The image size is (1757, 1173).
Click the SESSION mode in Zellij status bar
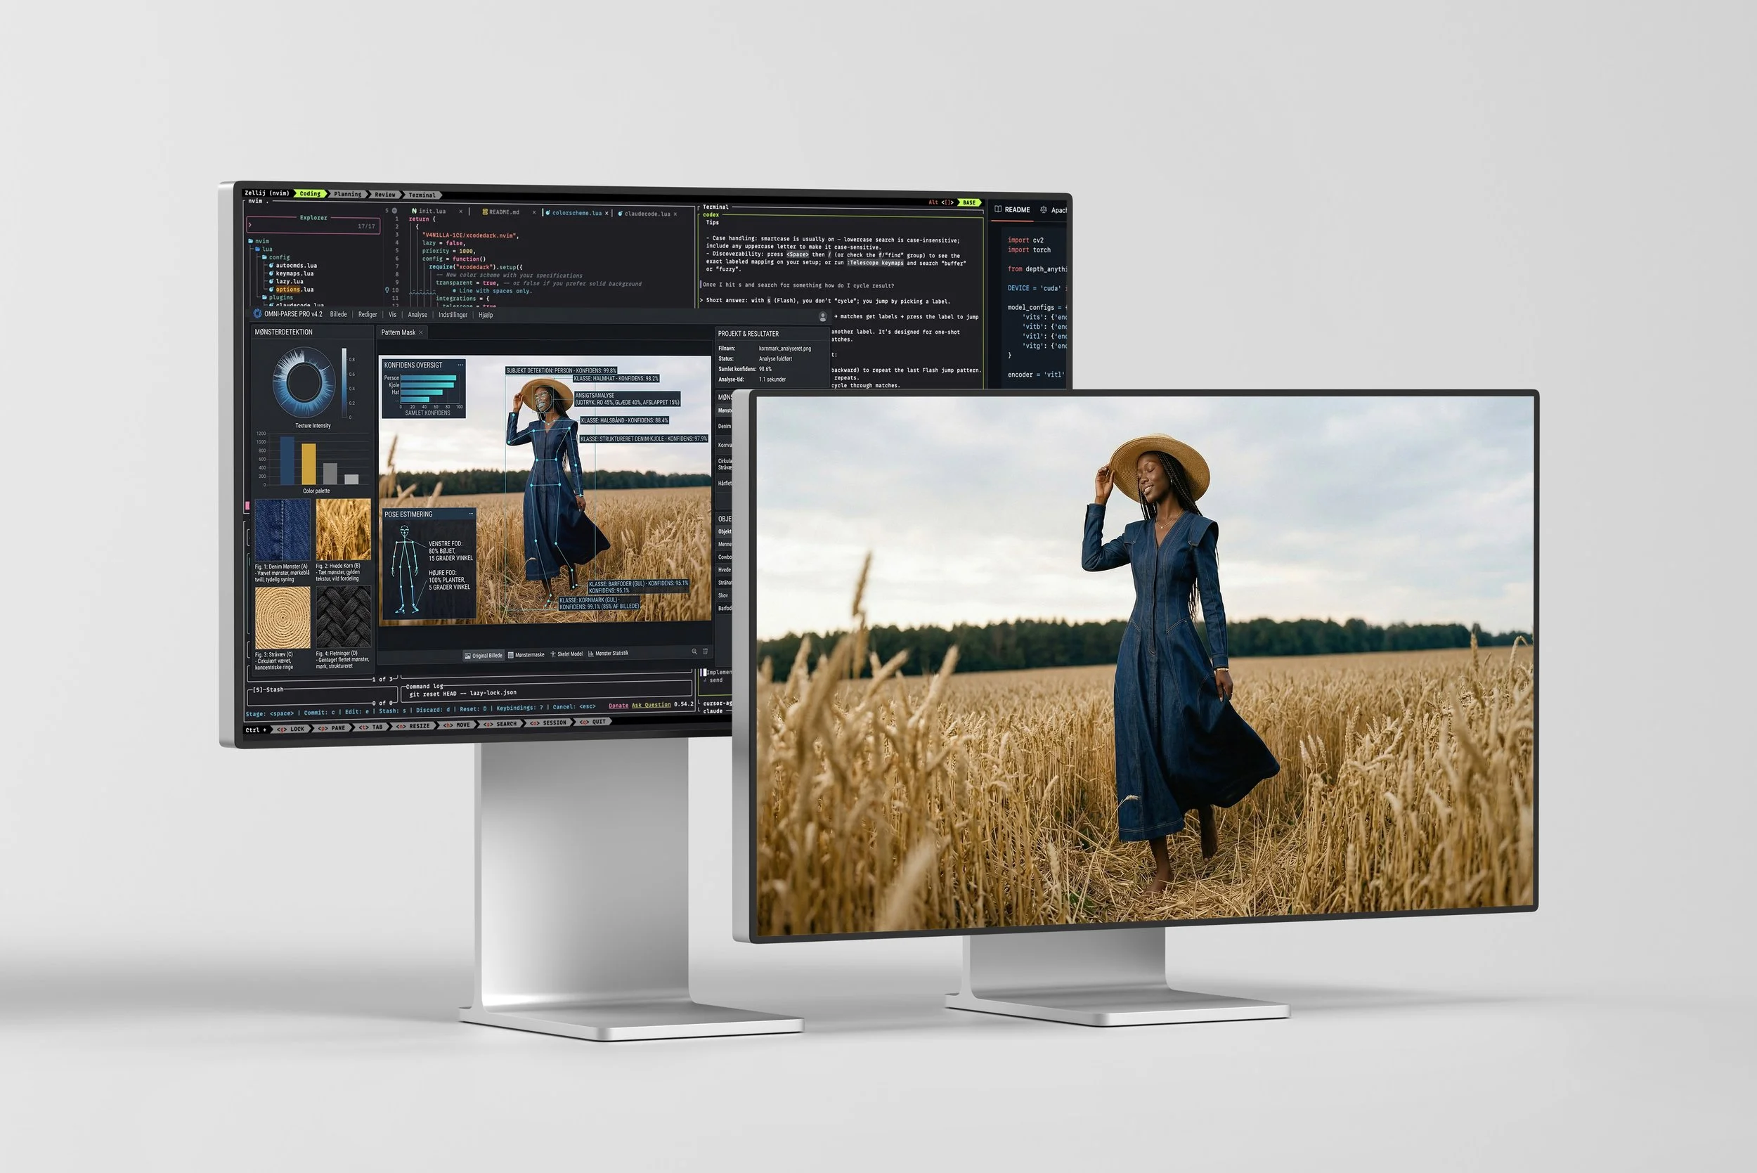coord(549,723)
